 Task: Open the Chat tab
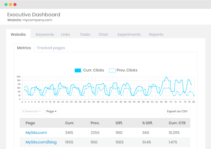[103, 34]
